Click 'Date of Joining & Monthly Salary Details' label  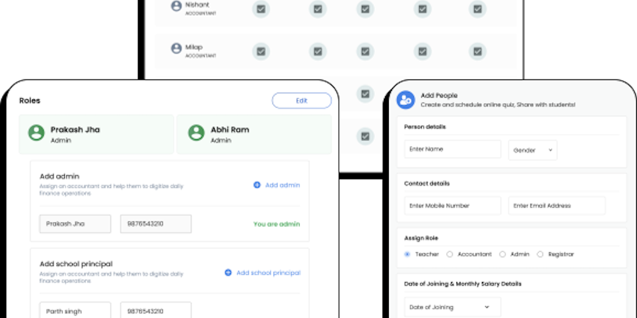point(463,284)
